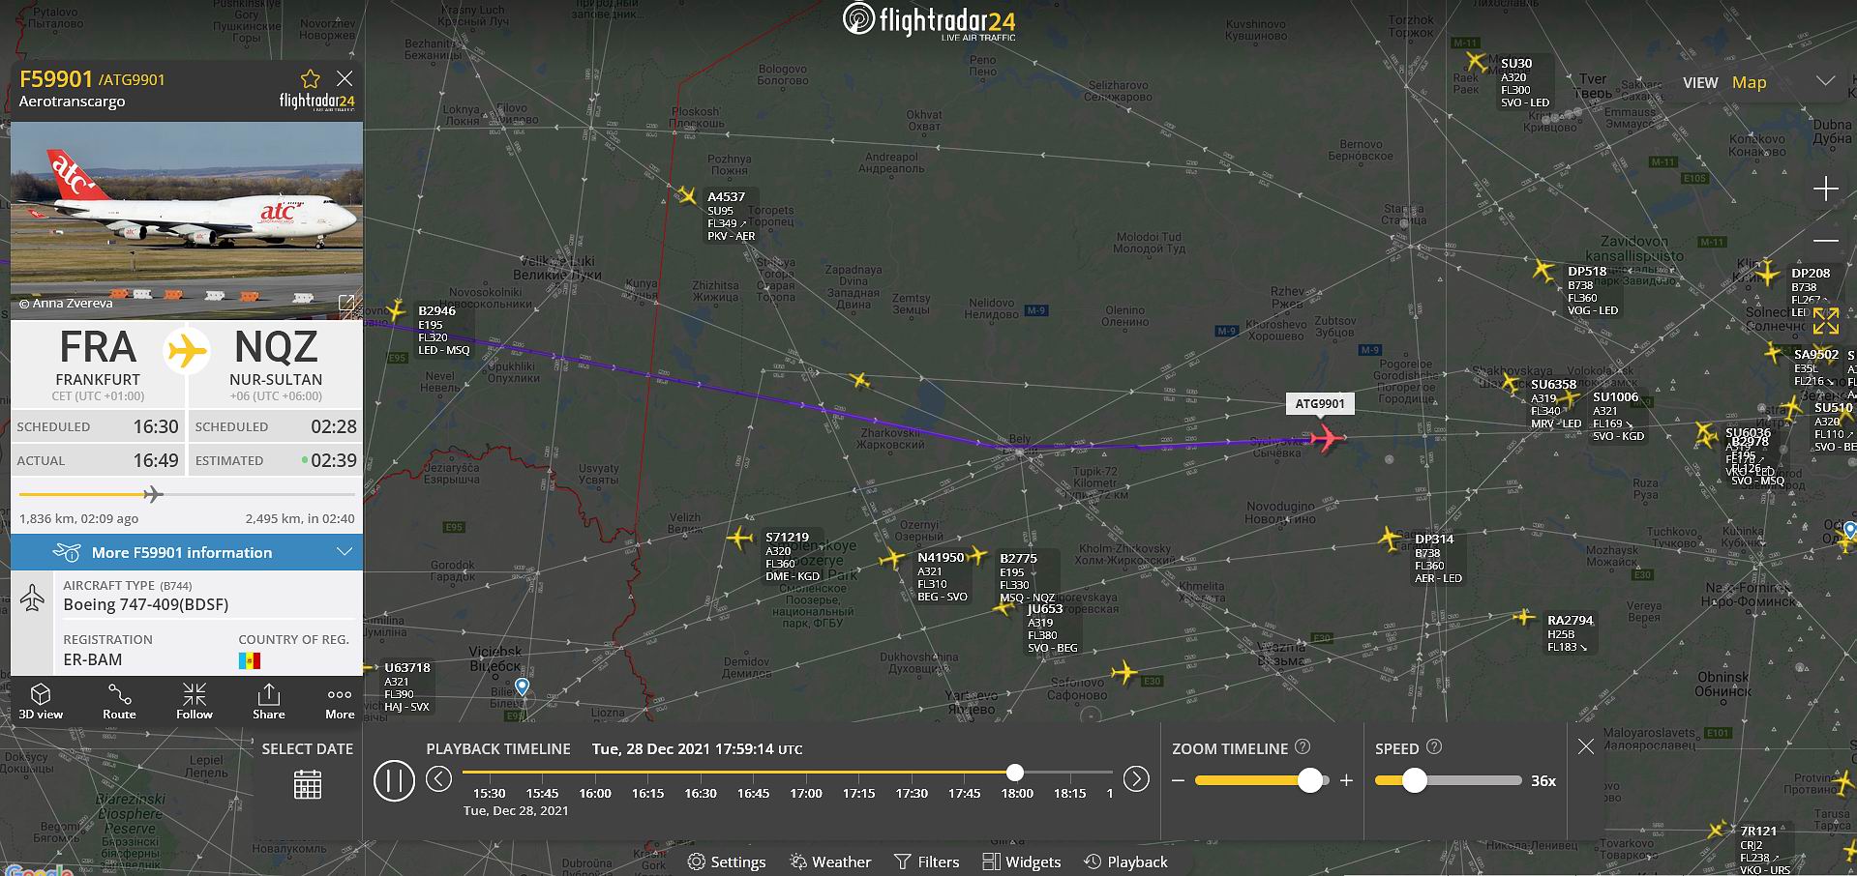Viewport: 1857px width, 876px height.
Task: Zoom in the map with plus button
Action: point(1825,189)
